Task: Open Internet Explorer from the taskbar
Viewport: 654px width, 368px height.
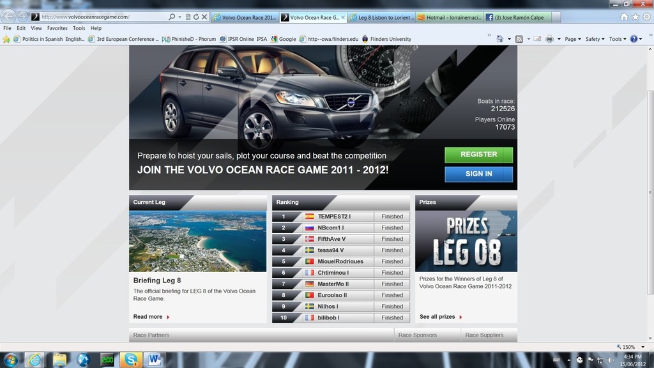Action: click(x=35, y=360)
